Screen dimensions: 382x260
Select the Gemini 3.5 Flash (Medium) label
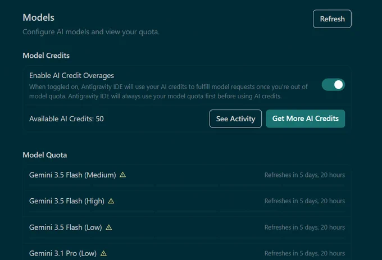tap(72, 175)
